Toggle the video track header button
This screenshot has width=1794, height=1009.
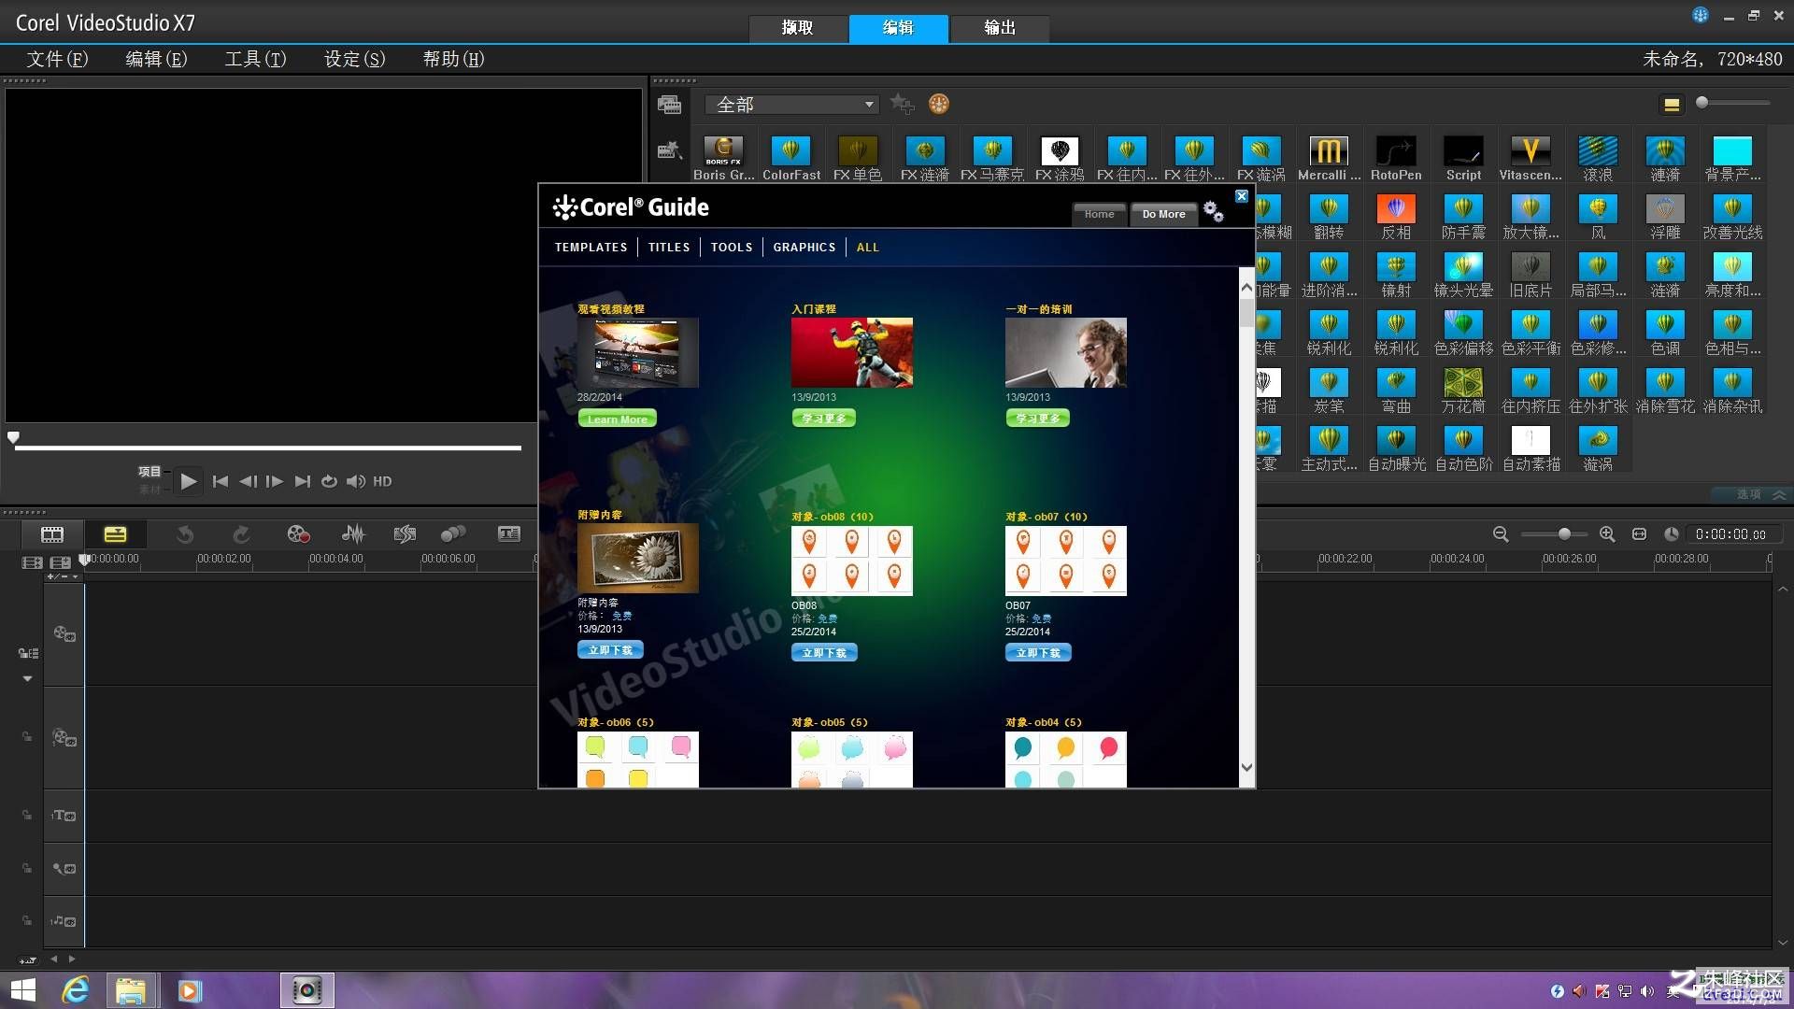click(64, 634)
